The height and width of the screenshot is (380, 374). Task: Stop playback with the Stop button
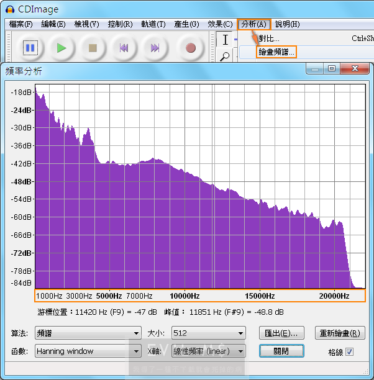[x=93, y=48]
